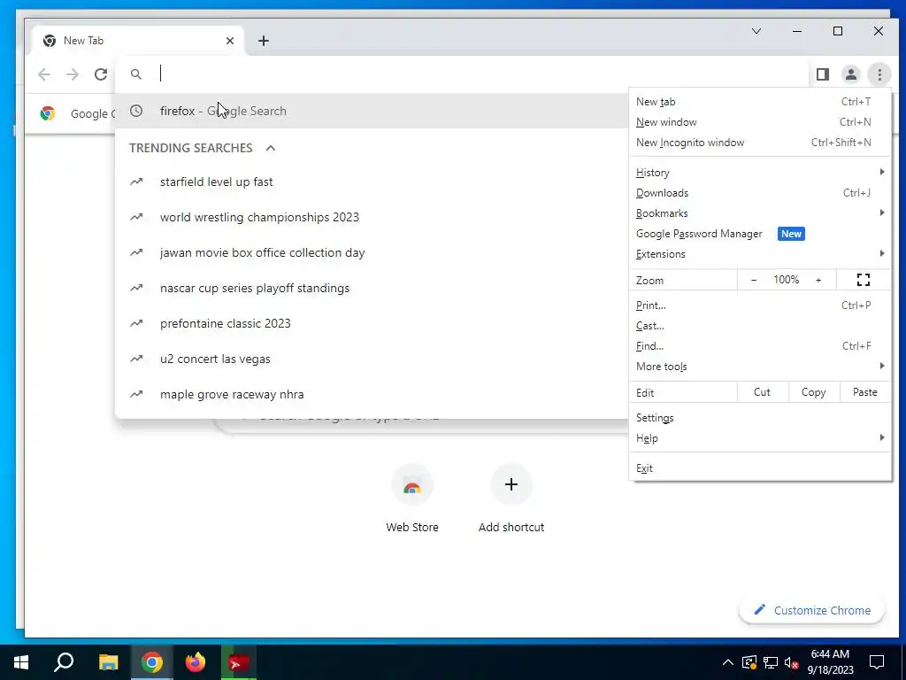Expand the Bookmarks submenu

760,213
